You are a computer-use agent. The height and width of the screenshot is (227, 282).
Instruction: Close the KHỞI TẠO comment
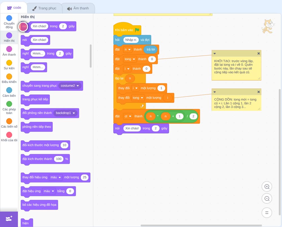pyautogui.click(x=258, y=54)
